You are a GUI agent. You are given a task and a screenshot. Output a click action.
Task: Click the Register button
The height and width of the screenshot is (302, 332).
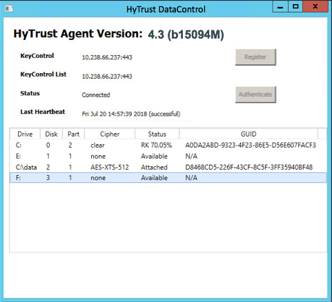(x=255, y=57)
